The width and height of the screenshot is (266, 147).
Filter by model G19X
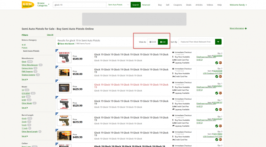tap(24, 100)
